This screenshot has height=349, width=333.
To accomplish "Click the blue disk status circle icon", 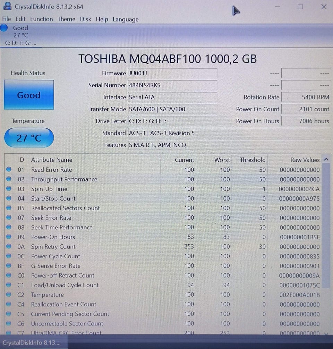I will point(4,28).
